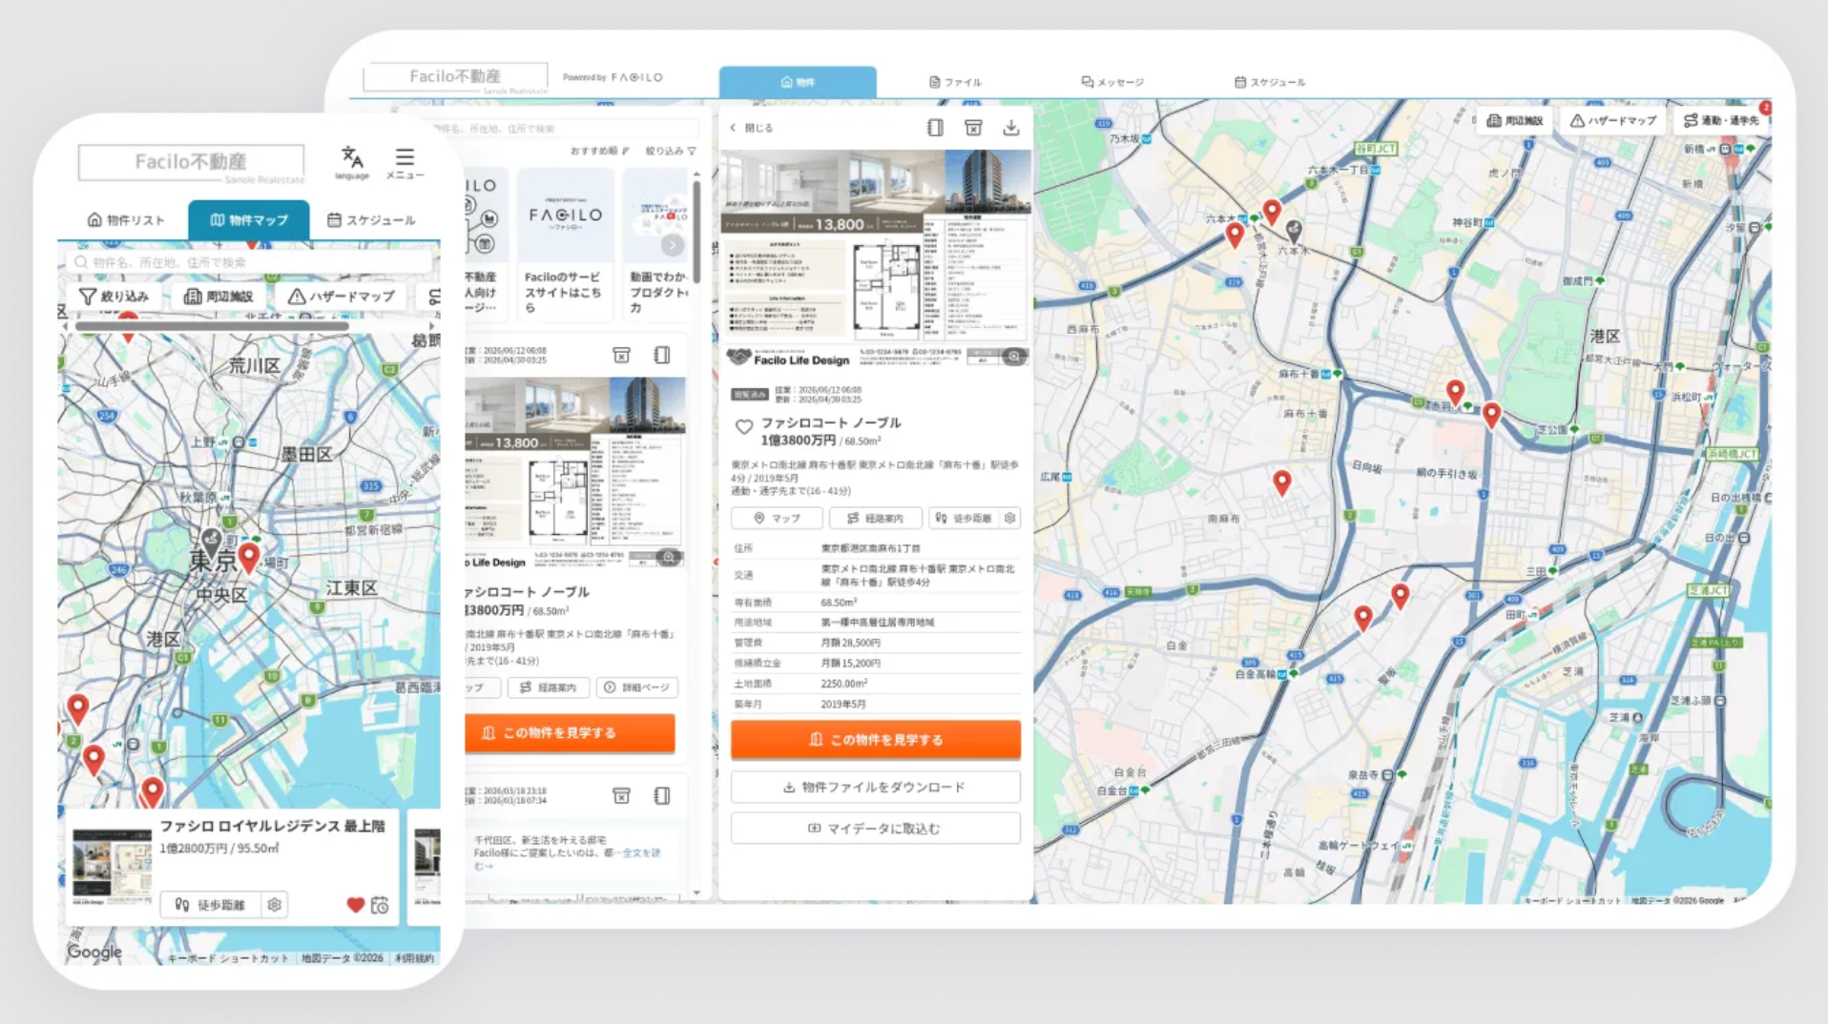Click the archive box icon in the detail panel header
Screen dimensions: 1828x1024
tap(973, 128)
